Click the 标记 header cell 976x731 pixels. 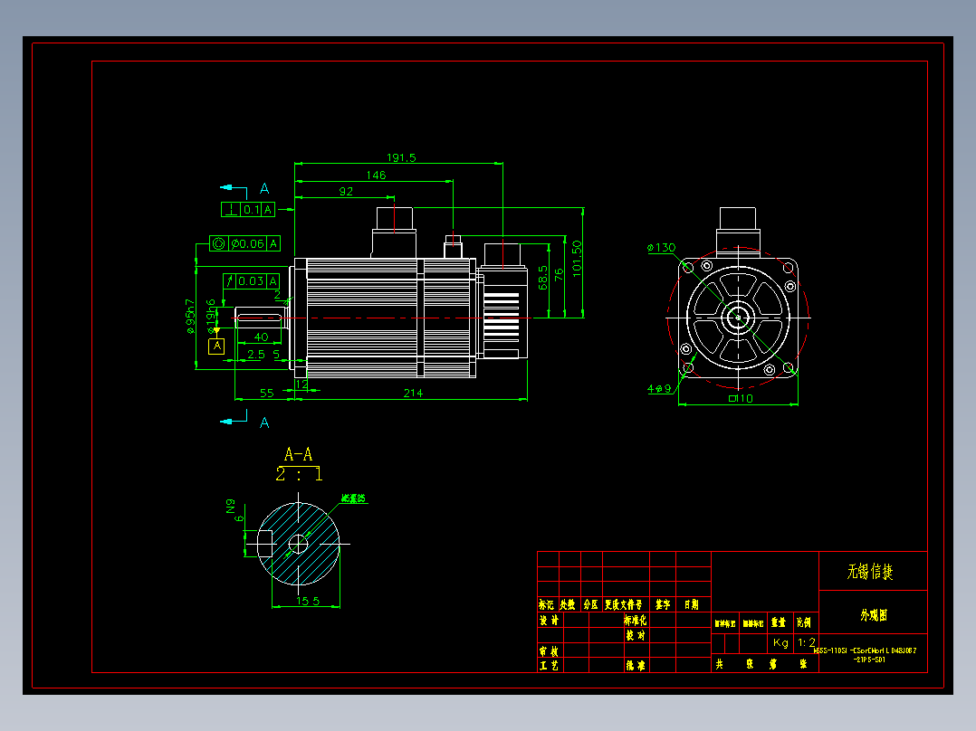[x=547, y=604]
